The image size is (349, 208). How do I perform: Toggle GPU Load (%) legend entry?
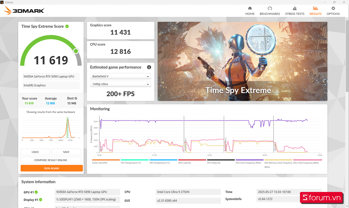pos(192,161)
